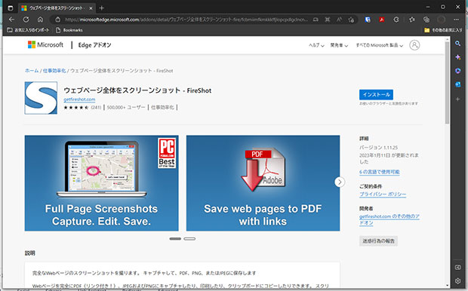Open その他のお気に入り folder
The image size is (468, 291).
[443, 30]
